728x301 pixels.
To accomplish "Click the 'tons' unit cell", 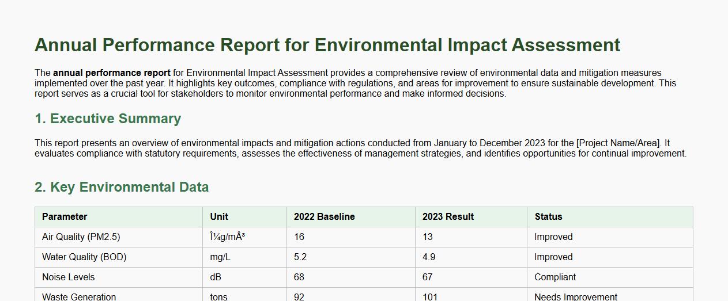I will point(244,295).
